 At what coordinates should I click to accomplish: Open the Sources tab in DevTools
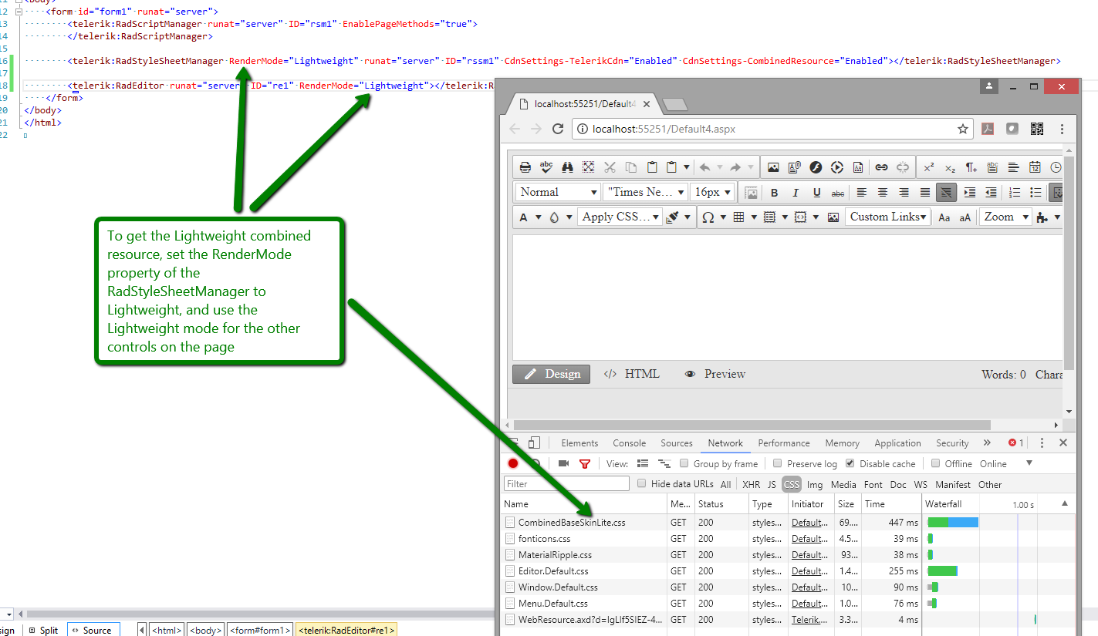[677, 443]
